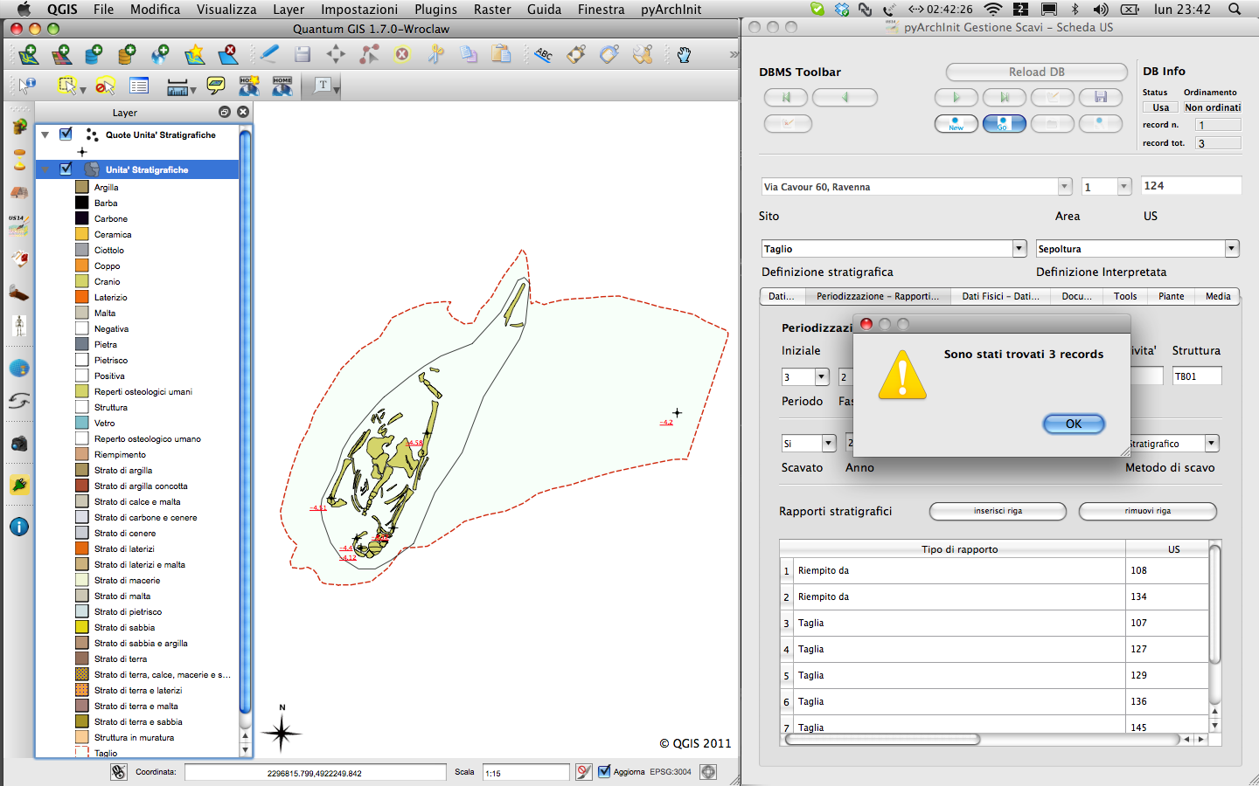Viewport: 1259px width, 786px height.
Task: Toggle the Aggiorna render checkbox
Action: pyautogui.click(x=604, y=772)
